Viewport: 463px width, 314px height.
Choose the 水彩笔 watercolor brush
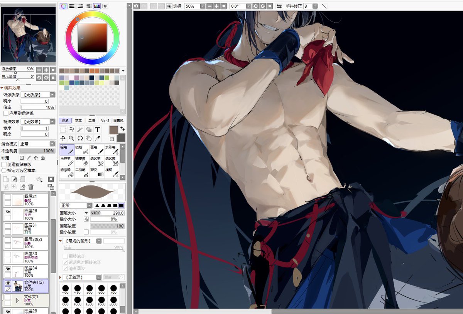[112, 150]
